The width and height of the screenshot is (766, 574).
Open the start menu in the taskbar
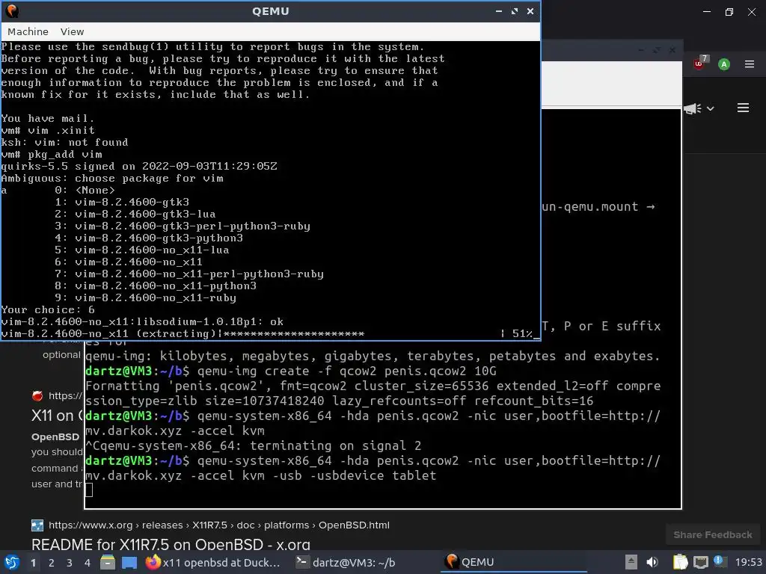[x=12, y=562]
